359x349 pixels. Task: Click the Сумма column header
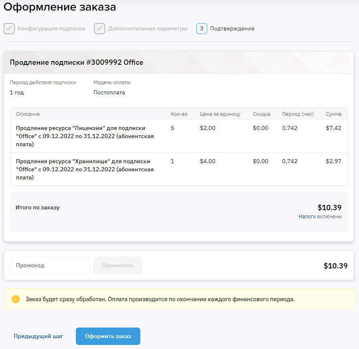333,114
